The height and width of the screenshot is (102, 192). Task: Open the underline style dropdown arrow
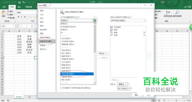tap(27, 17)
